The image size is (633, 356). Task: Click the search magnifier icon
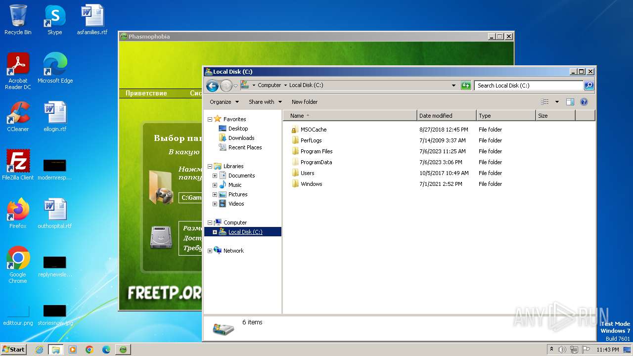pos(589,86)
